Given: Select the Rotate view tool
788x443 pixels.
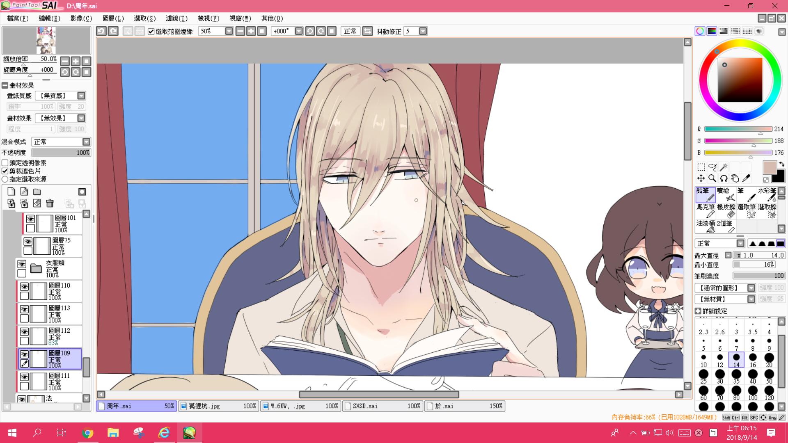Looking at the screenshot, I should coord(724,178).
